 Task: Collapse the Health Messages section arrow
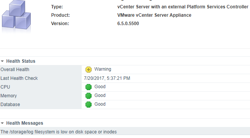point(2,123)
